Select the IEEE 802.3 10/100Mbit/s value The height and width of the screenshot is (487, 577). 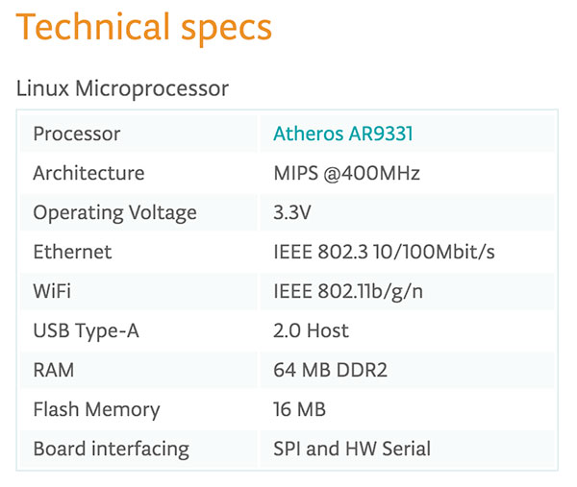384,252
